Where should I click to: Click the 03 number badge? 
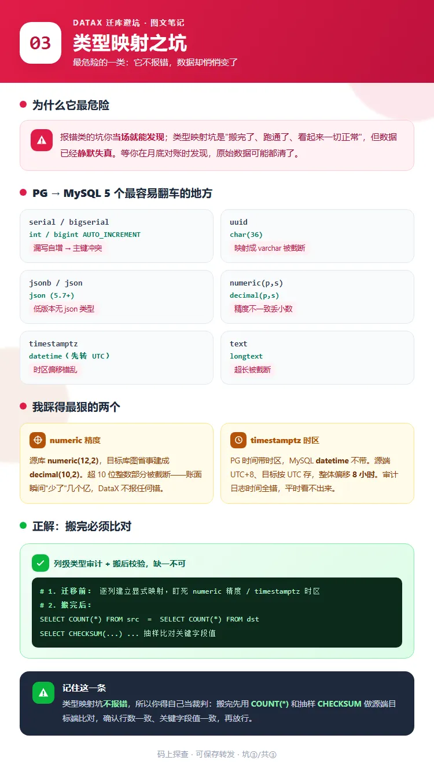click(x=41, y=43)
